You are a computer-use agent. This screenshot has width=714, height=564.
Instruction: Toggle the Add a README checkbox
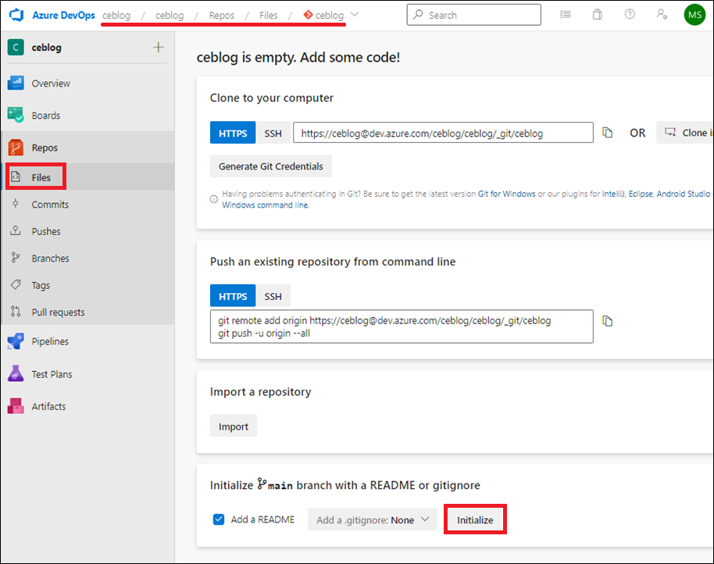coord(219,519)
